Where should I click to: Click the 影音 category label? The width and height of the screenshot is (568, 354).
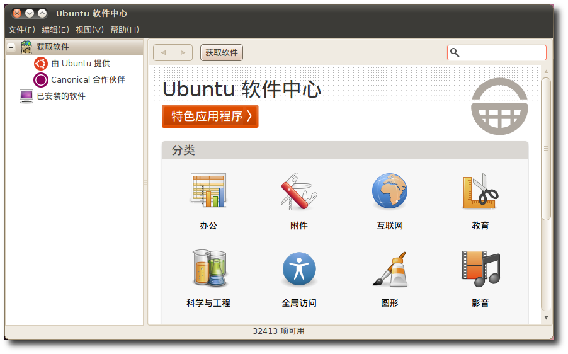pyautogui.click(x=480, y=303)
